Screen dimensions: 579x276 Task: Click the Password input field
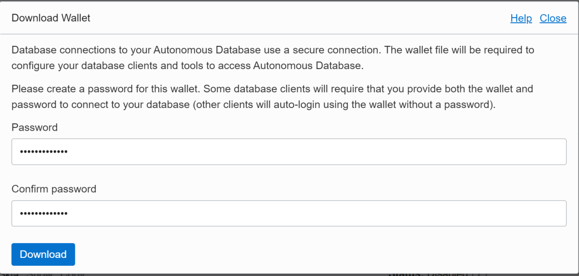[x=289, y=152]
